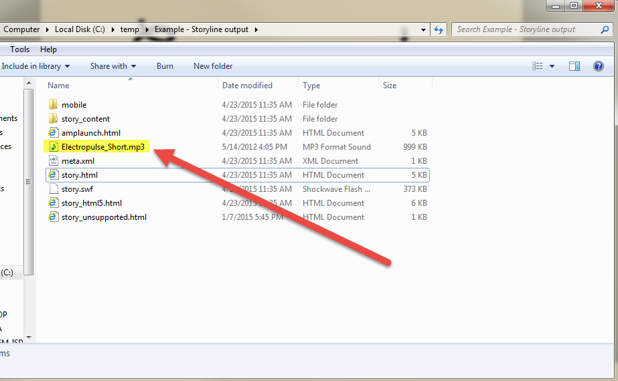Click the navigation pane scrollbar thumb

[28, 182]
